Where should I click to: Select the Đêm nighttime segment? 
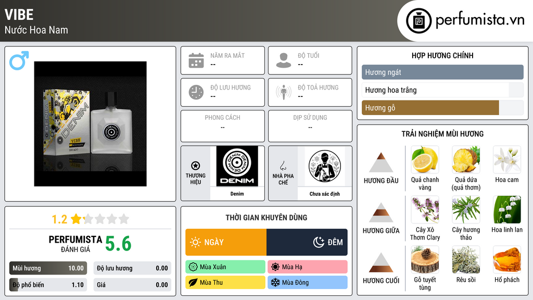click(x=307, y=242)
